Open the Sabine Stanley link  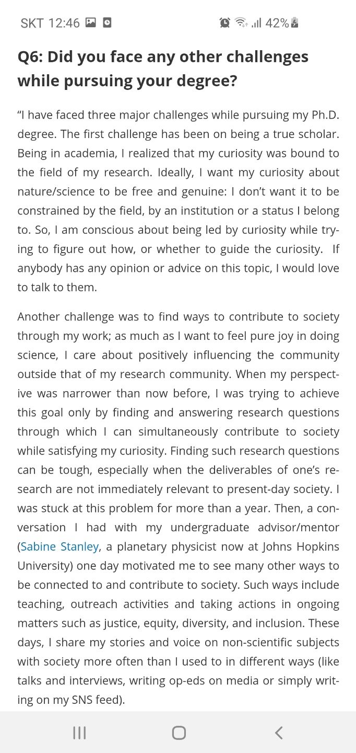point(60,546)
